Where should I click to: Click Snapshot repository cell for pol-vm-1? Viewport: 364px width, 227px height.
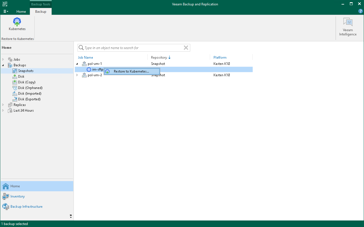158,64
